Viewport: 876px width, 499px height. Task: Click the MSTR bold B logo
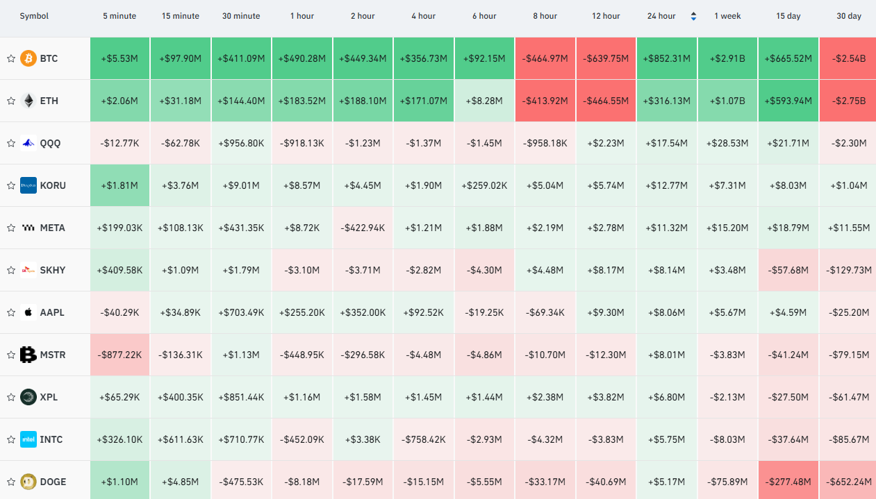click(x=28, y=355)
